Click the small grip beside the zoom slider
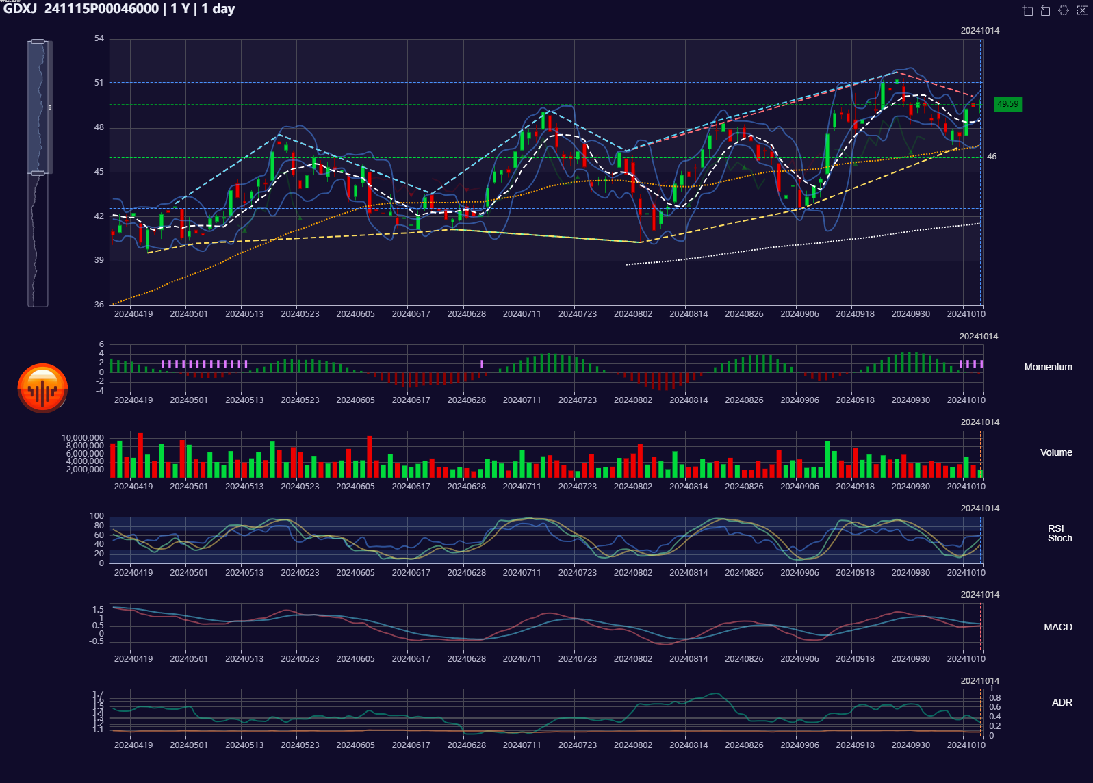The height and width of the screenshot is (783, 1093). [50, 107]
